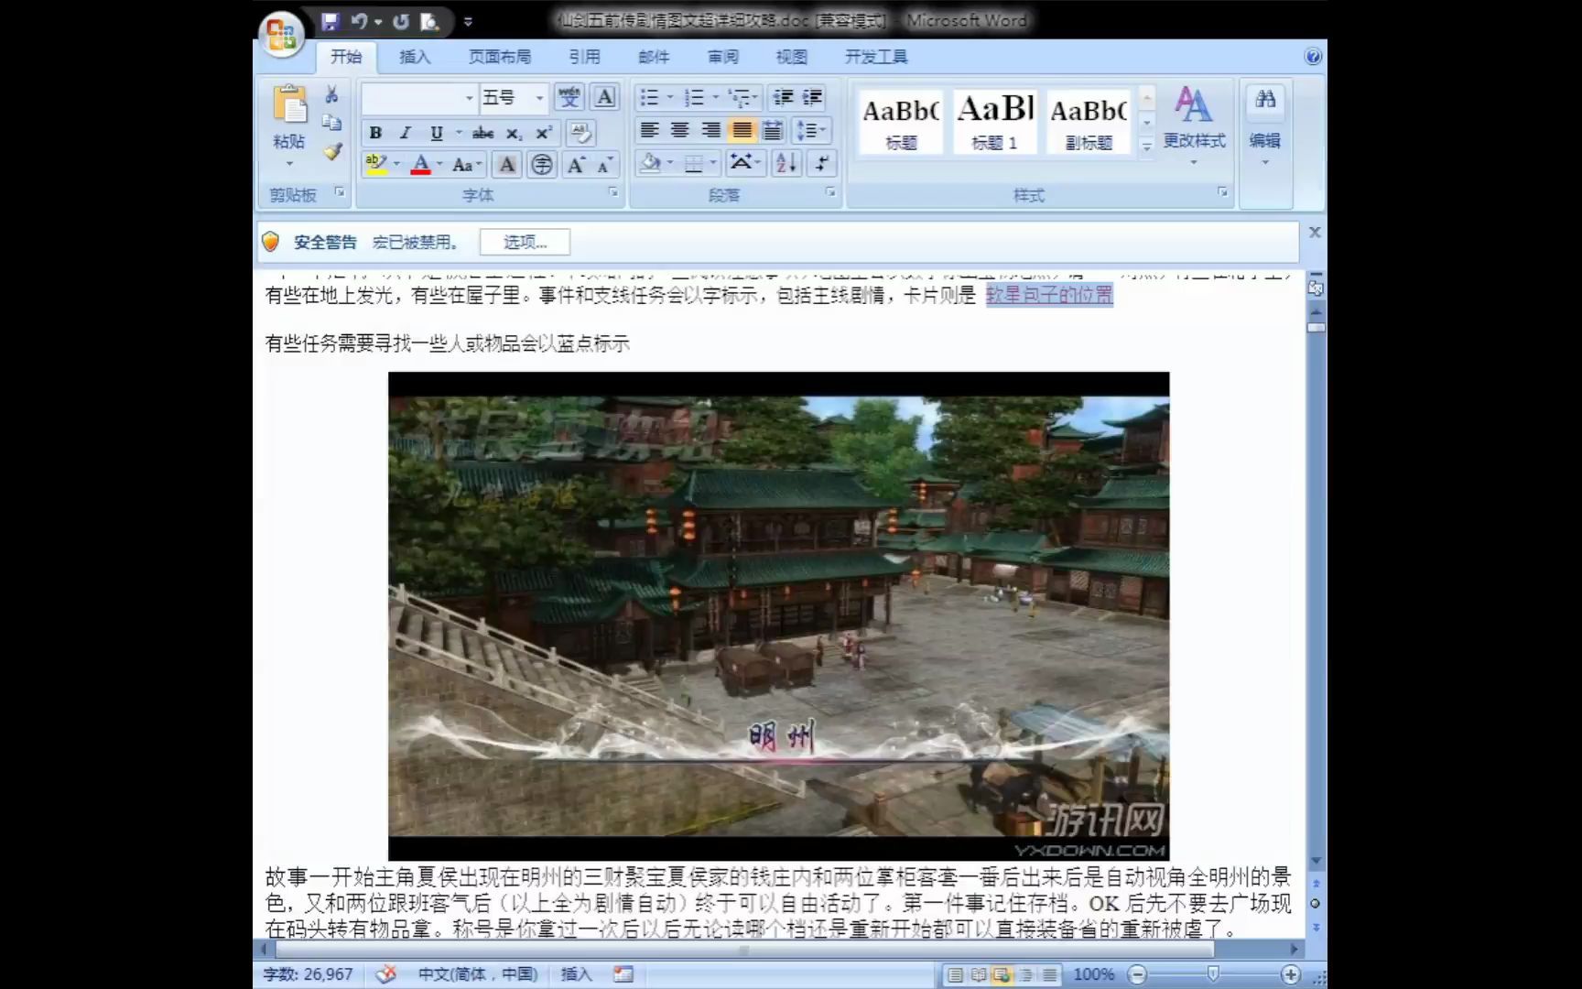Insert enclosed character icon
1582x989 pixels.
coord(542,165)
